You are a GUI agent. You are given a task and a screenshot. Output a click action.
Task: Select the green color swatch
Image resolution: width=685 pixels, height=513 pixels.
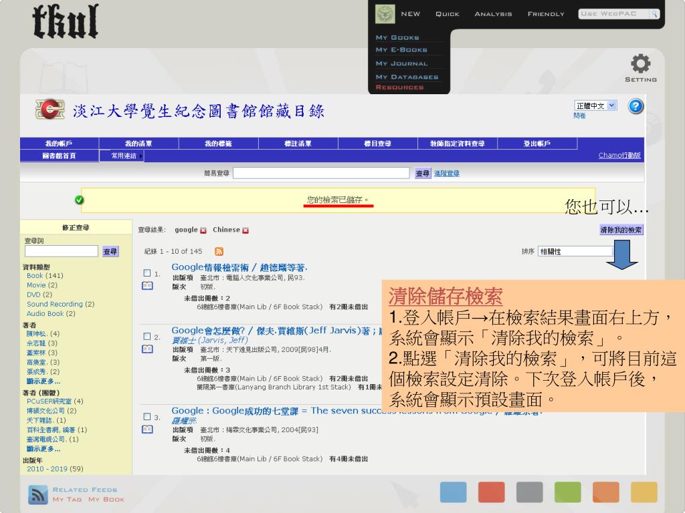pyautogui.click(x=567, y=492)
